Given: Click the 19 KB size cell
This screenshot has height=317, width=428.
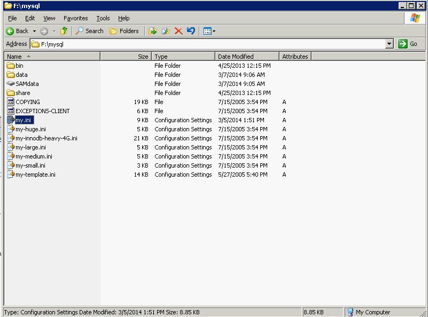Looking at the screenshot, I should (x=141, y=102).
